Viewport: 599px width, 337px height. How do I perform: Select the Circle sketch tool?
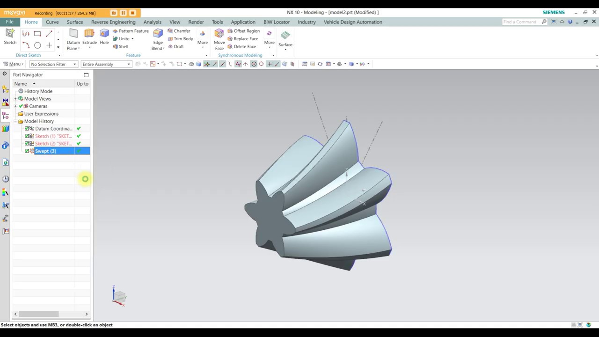(x=37, y=45)
